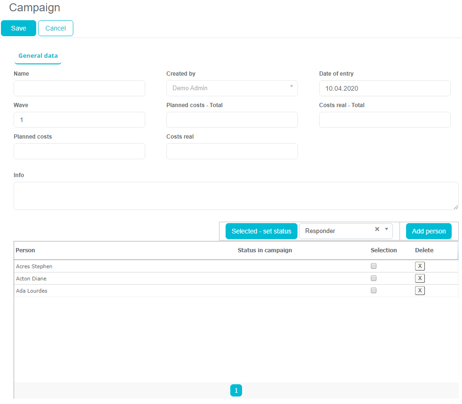462x404 pixels.
Task: Remove Acton Diane with X button
Action: [x=420, y=278]
